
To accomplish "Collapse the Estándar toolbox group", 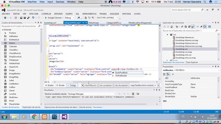I will pyautogui.click(x=3, y=30).
